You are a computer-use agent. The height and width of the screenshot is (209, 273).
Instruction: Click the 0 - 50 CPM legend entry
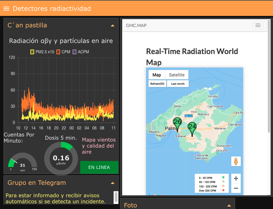coord(212,178)
